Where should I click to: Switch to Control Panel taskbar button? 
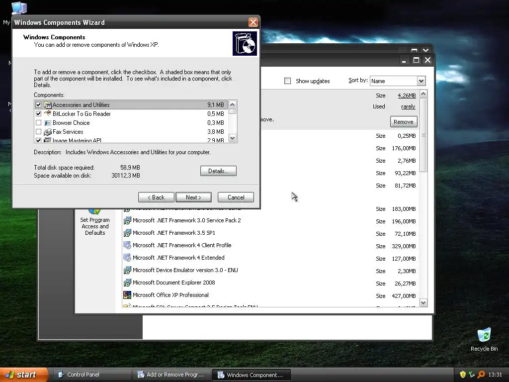pos(91,375)
